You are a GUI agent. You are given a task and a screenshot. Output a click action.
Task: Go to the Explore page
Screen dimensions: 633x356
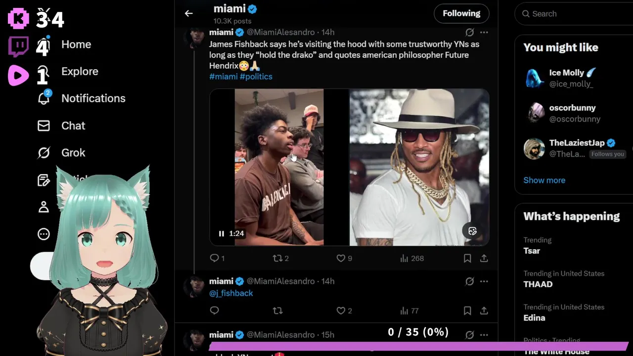(80, 71)
